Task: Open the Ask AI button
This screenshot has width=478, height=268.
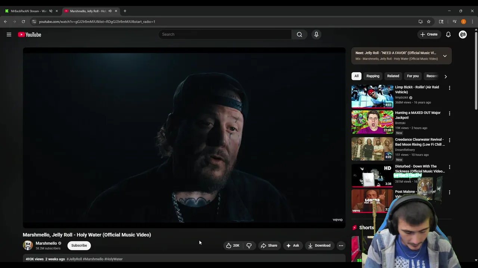Action: (292, 245)
